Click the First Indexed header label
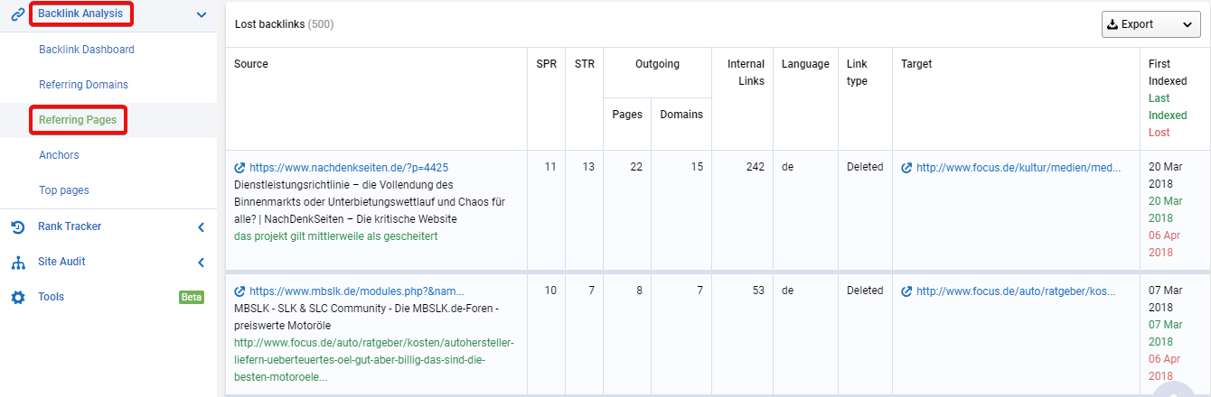 1168,72
